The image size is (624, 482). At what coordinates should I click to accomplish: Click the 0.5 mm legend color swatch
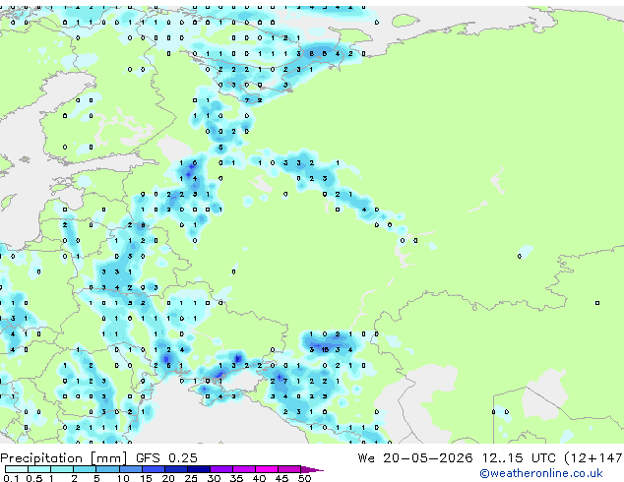pos(39,469)
